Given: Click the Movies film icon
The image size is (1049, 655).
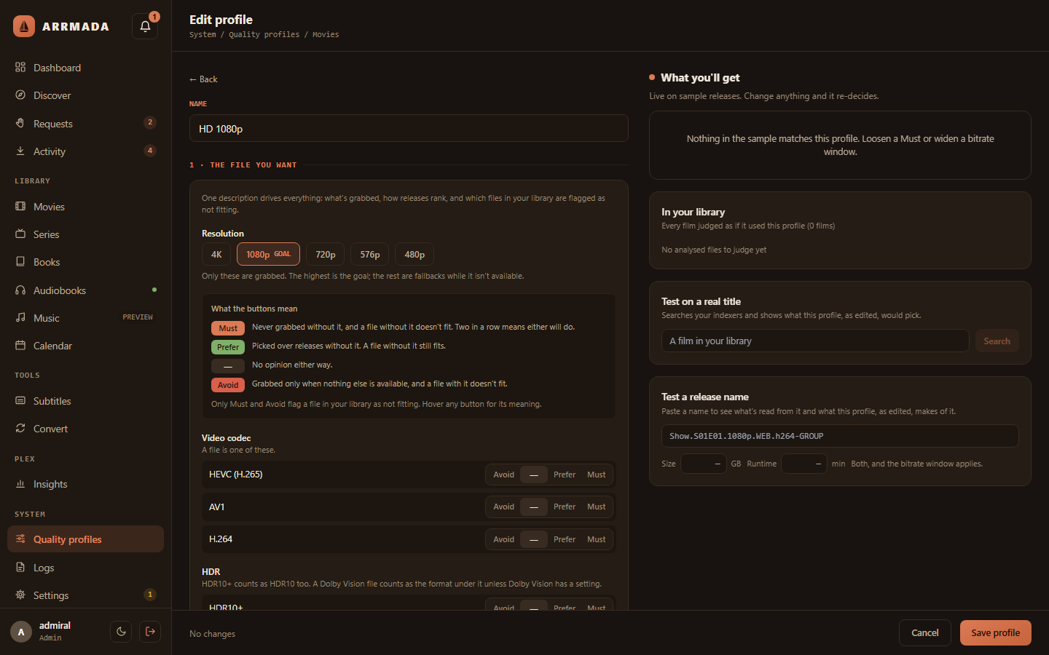Looking at the screenshot, I should [x=20, y=206].
